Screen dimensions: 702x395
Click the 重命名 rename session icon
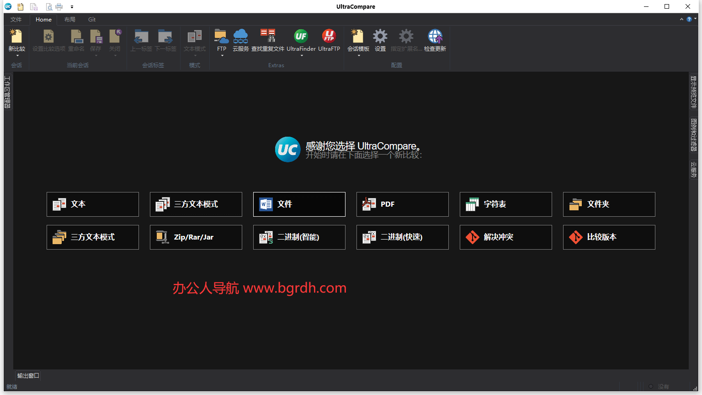click(76, 37)
